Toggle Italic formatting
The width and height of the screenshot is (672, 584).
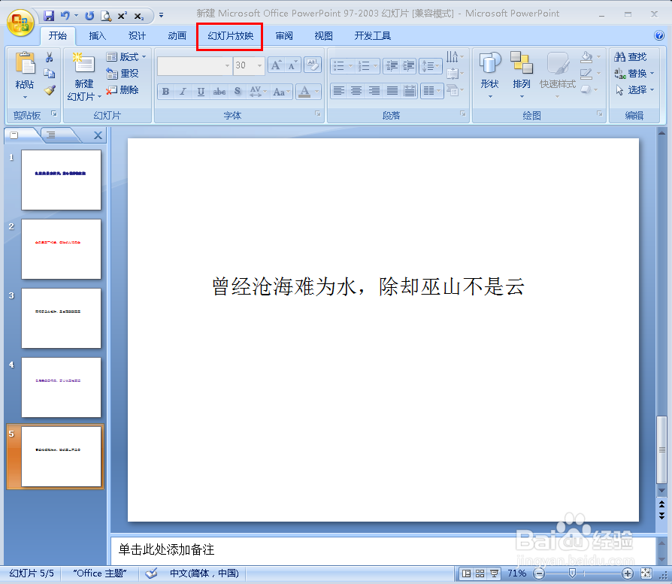(183, 91)
